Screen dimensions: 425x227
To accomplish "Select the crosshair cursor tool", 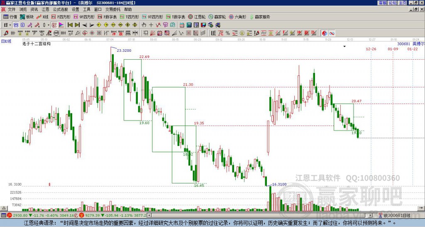I will (151, 25).
